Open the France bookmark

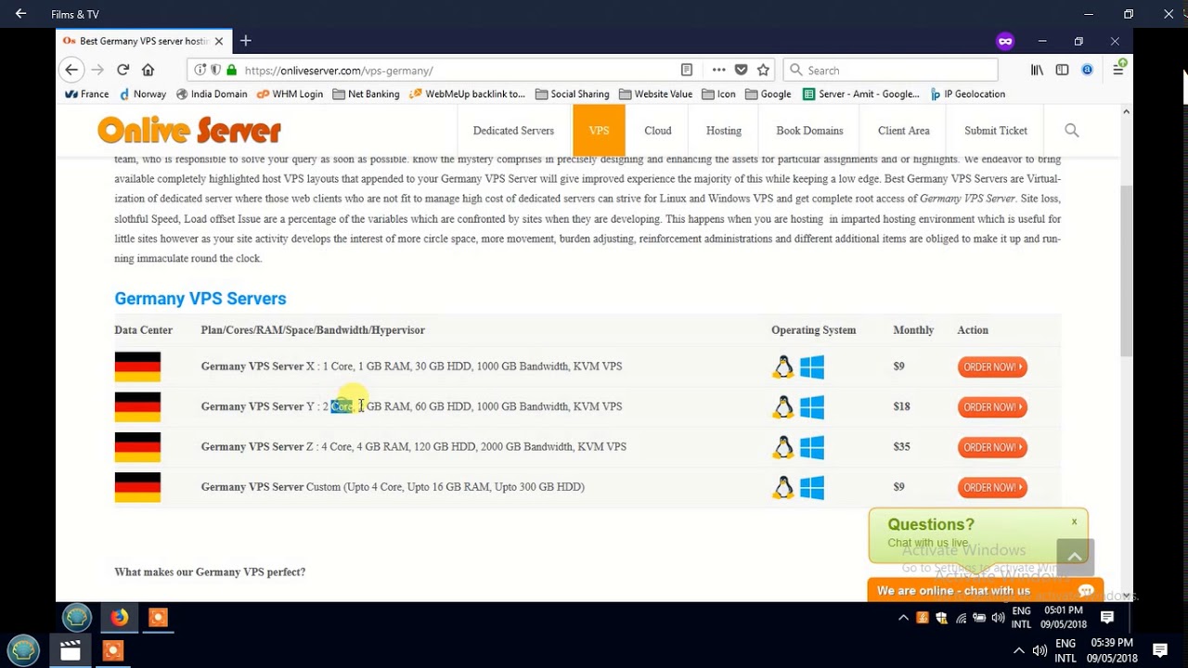87,94
